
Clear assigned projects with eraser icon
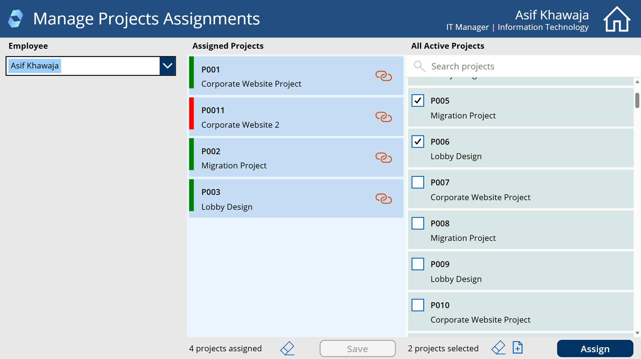(x=287, y=348)
